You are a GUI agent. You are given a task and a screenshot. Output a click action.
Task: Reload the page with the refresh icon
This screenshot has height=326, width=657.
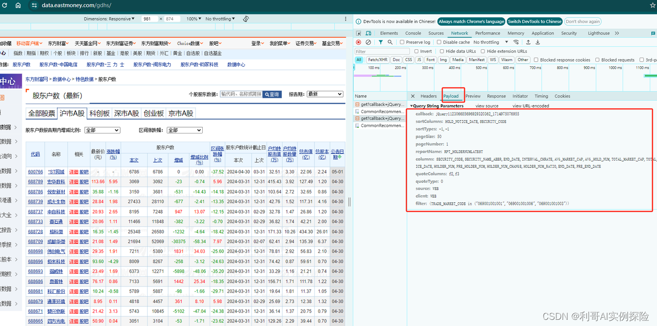[x=4, y=5]
